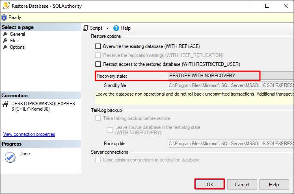Click the blue info icon beside Ready
This screenshot has height=194, width=294.
pos(4,17)
